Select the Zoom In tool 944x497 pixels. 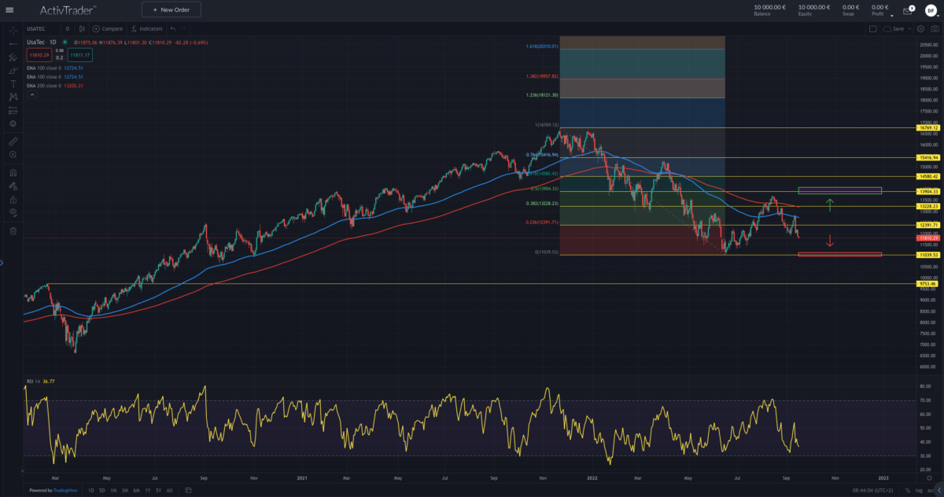(13, 155)
